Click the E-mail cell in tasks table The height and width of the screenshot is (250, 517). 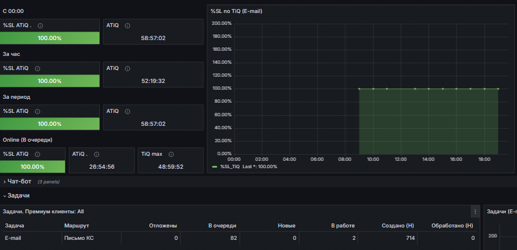(13, 238)
